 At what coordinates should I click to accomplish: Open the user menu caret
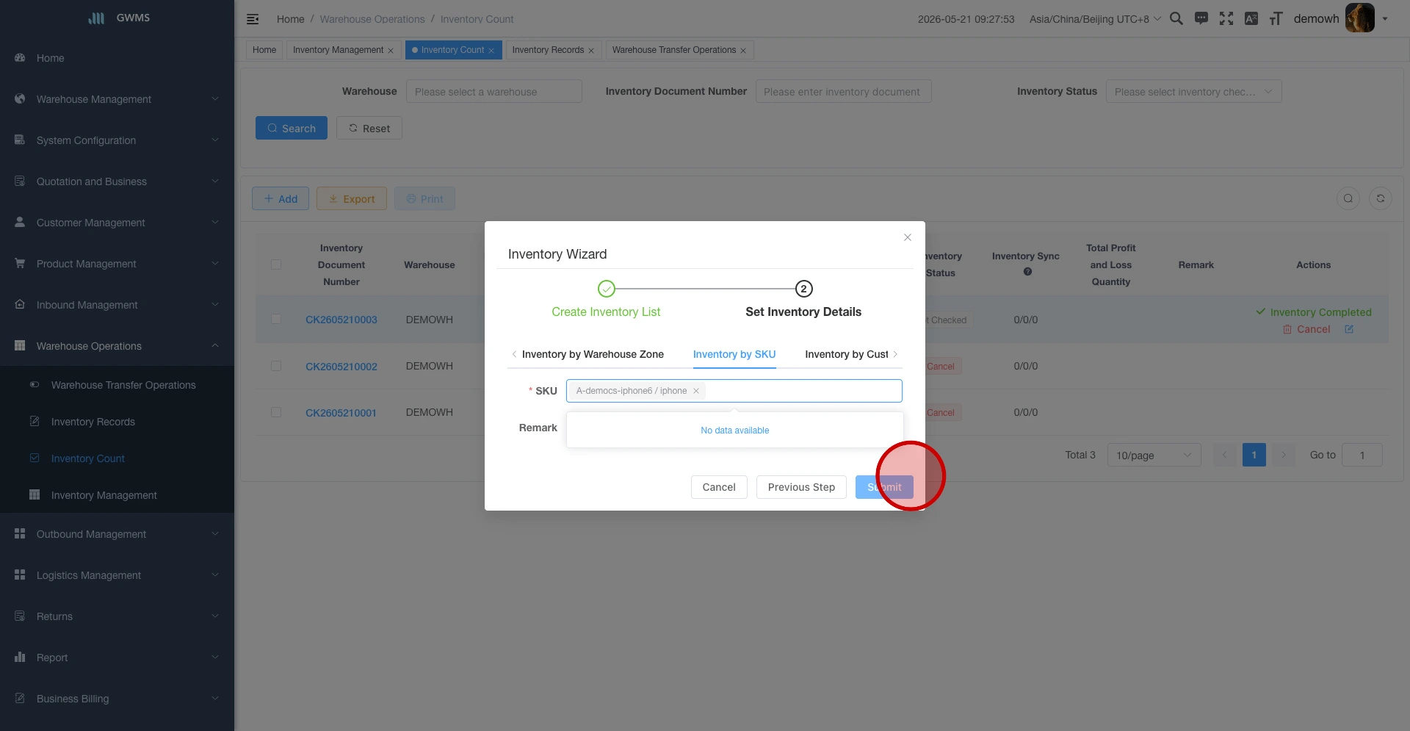pyautogui.click(x=1385, y=19)
